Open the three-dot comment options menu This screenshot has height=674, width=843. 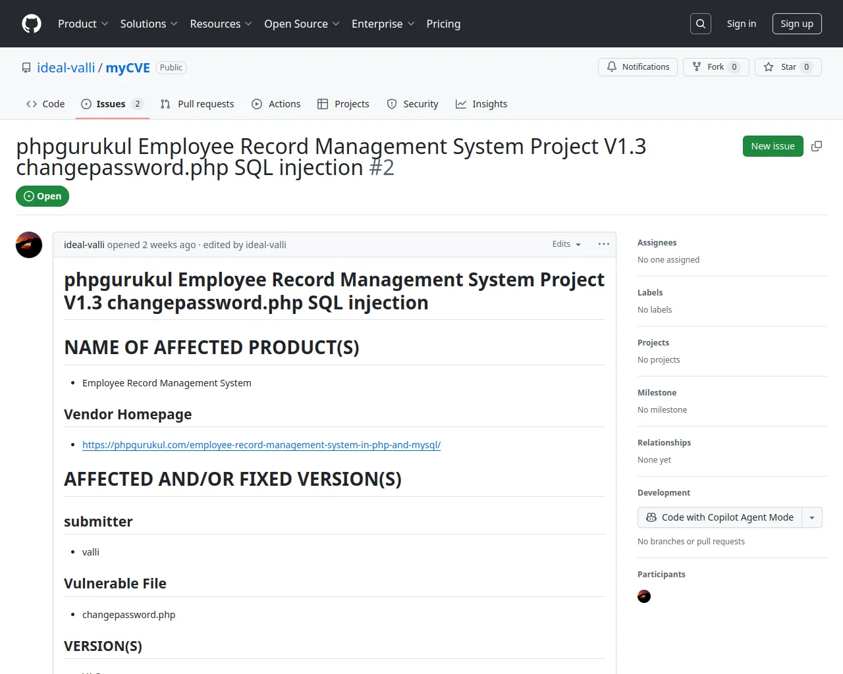[x=604, y=244]
